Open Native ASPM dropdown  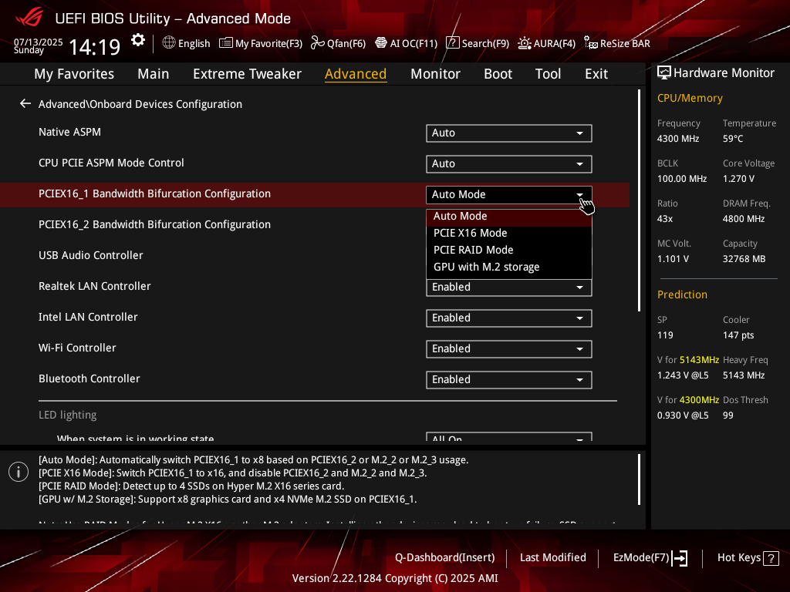(509, 133)
